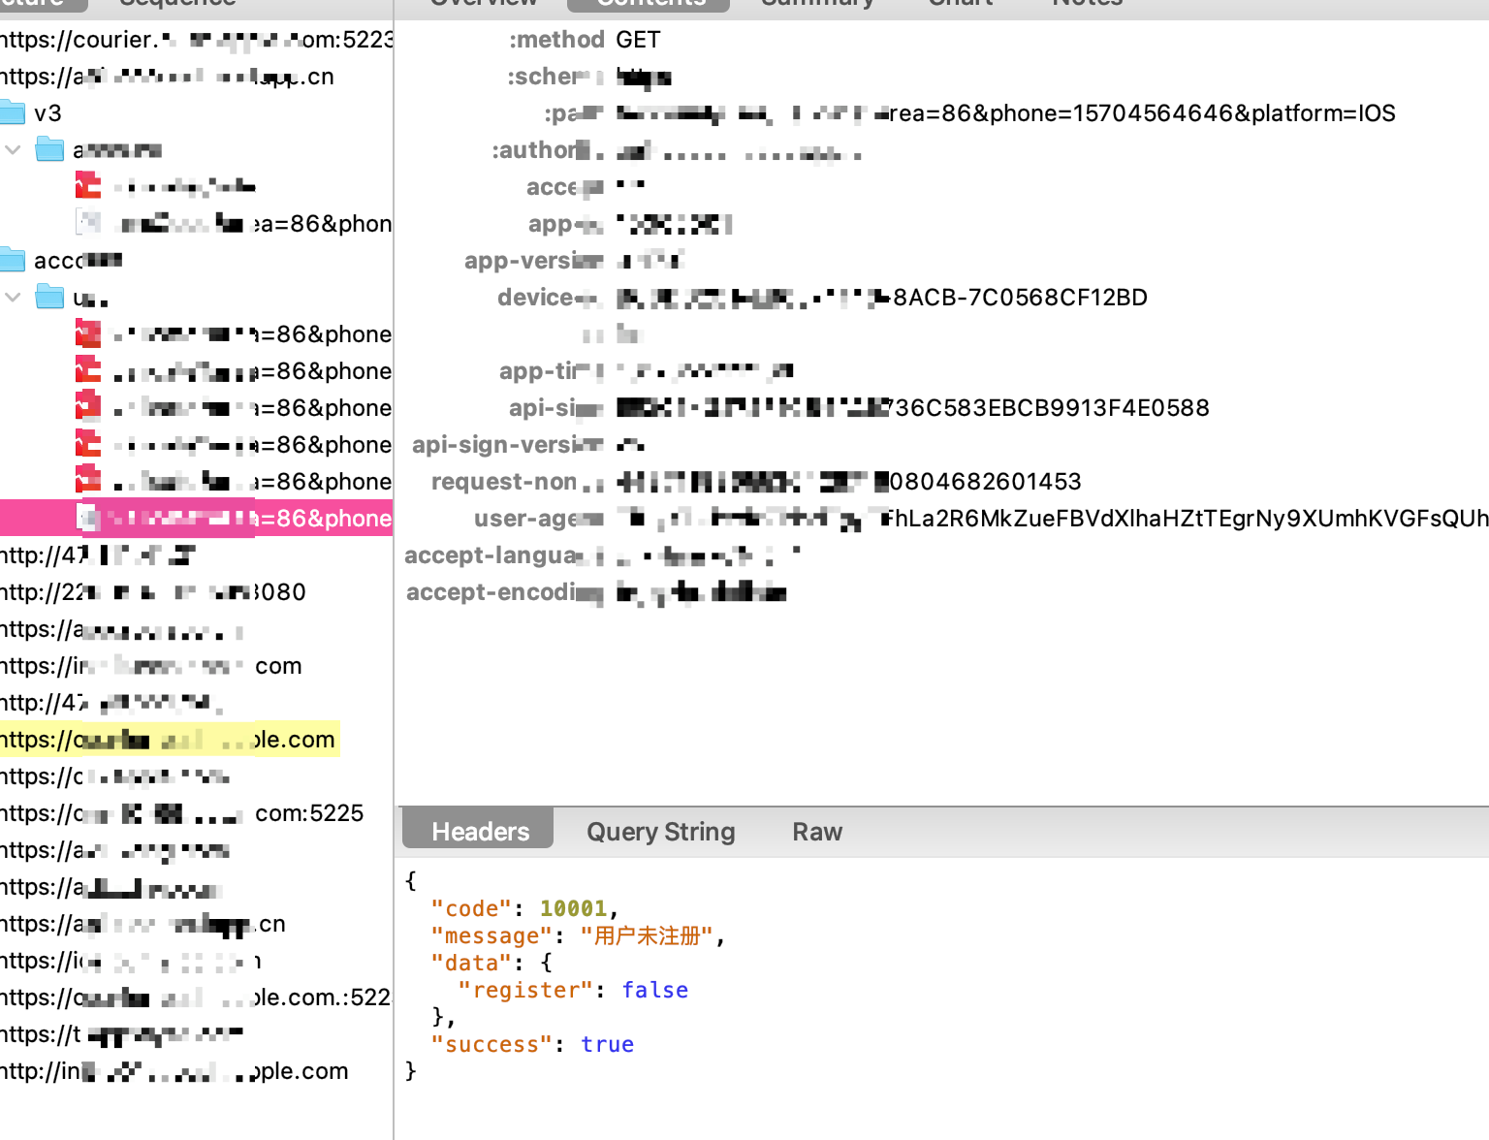Open the Query String tab
1489x1140 pixels.
click(x=660, y=832)
